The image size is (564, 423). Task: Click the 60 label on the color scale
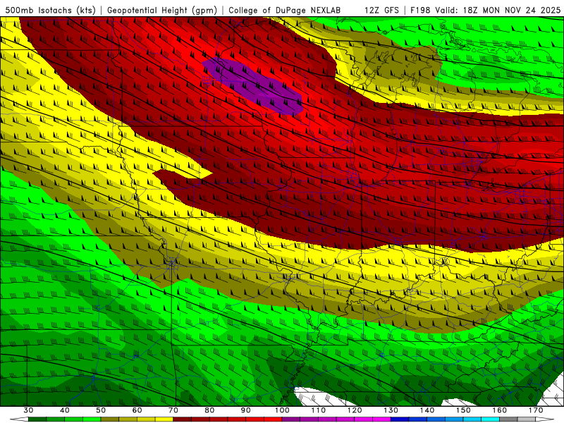click(x=137, y=410)
